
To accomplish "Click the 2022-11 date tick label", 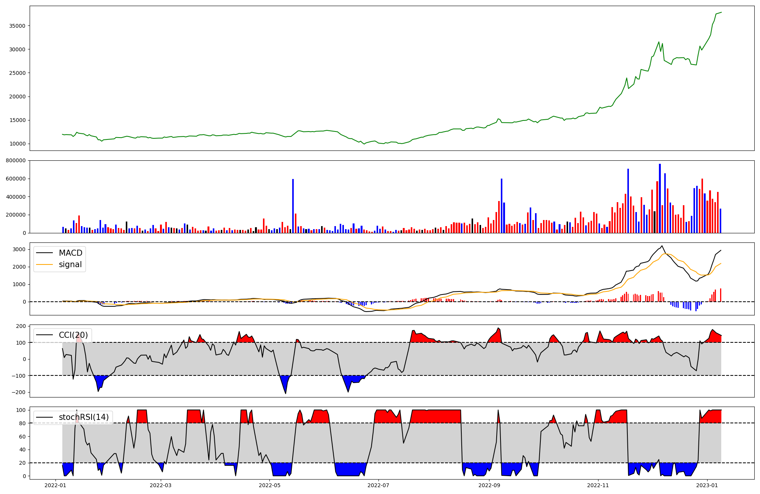I will tap(598, 485).
